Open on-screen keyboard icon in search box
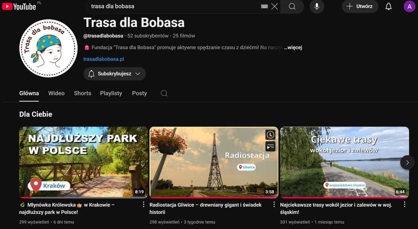This screenshot has width=418, height=229. 264,6
